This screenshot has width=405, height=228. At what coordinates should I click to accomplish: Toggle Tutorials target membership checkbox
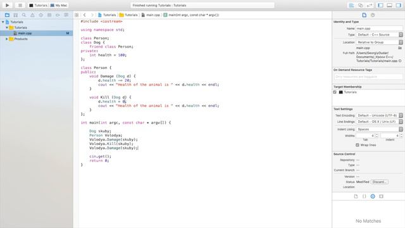[x=335, y=92]
